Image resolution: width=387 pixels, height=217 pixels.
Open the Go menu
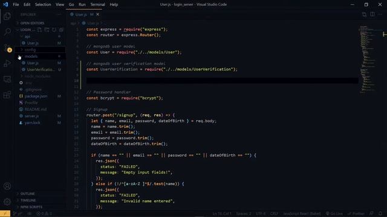(x=71, y=4)
